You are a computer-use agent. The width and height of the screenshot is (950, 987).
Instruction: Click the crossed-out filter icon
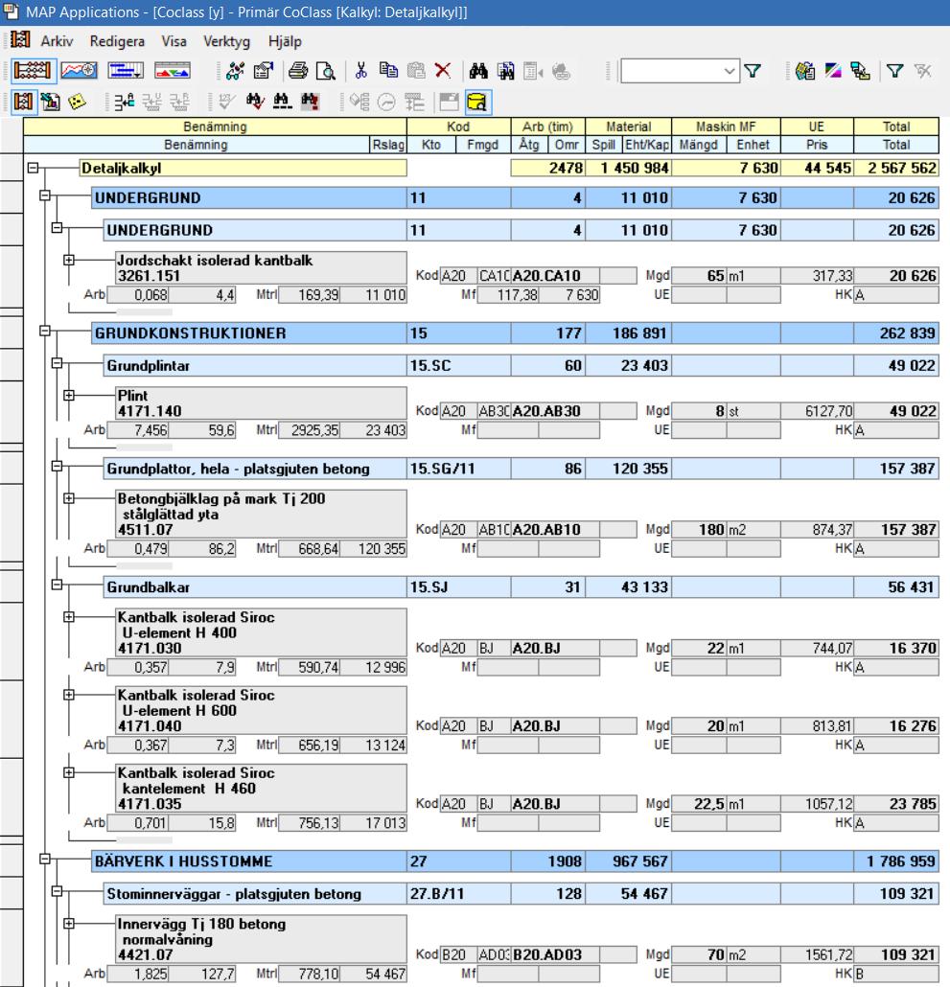(923, 71)
